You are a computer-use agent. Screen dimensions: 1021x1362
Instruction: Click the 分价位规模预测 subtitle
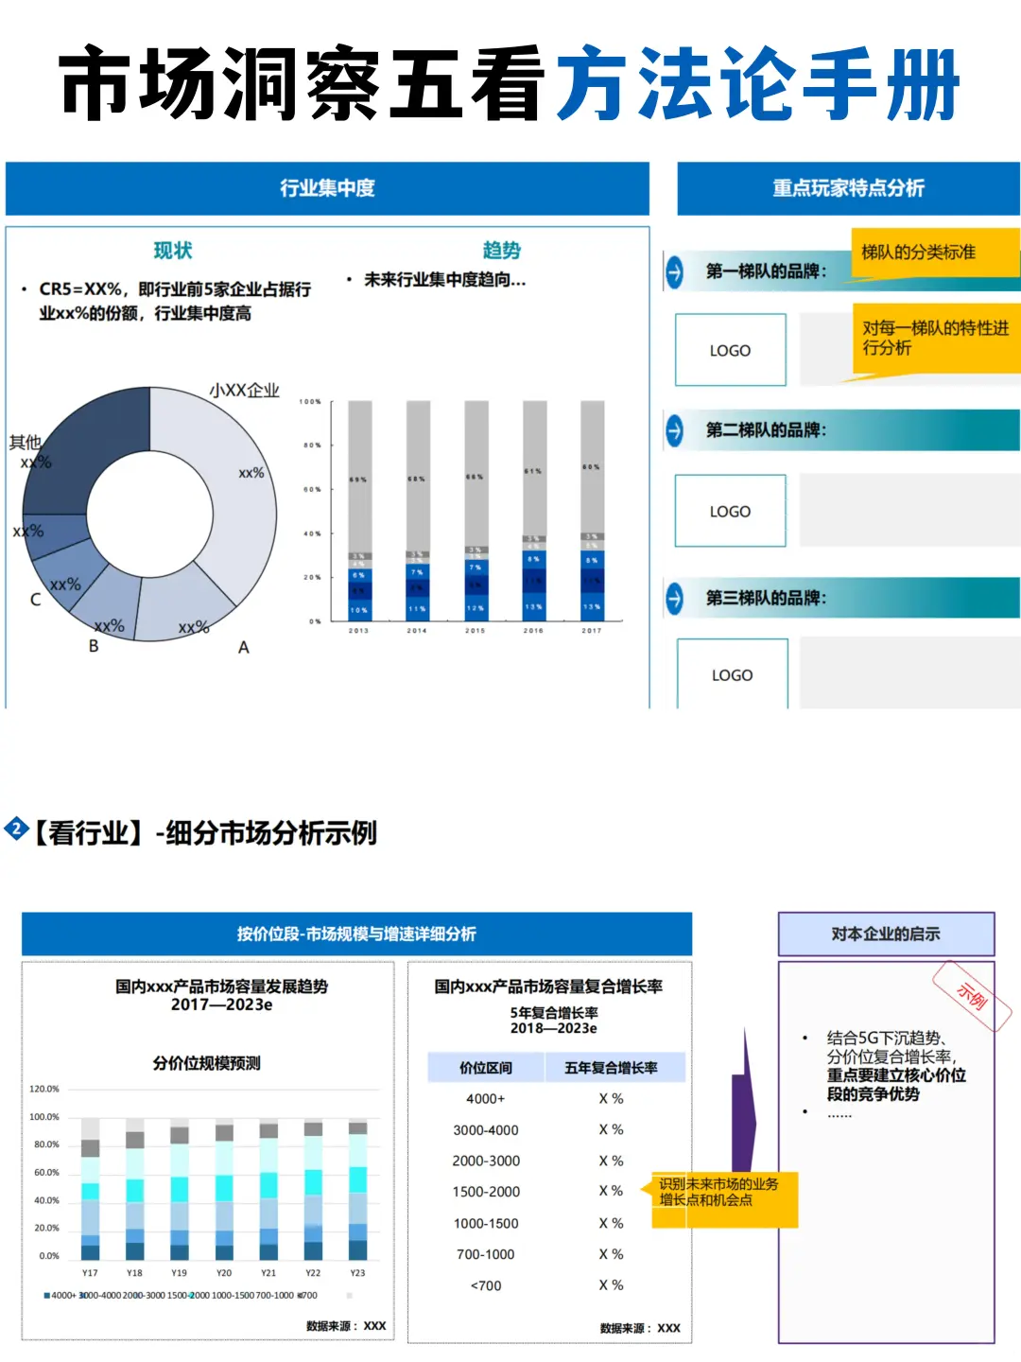point(206,1063)
